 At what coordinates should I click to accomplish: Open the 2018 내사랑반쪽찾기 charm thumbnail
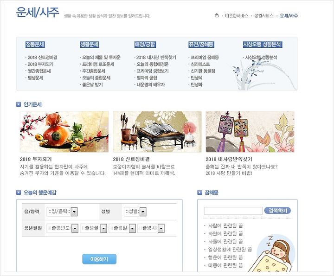[x=250, y=132]
